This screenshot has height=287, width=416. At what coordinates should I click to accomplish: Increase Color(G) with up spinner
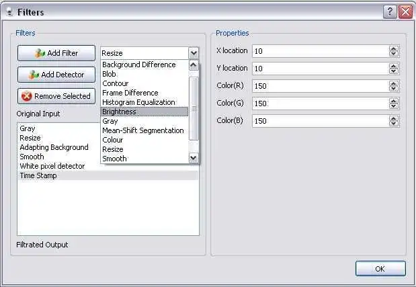tap(394, 101)
